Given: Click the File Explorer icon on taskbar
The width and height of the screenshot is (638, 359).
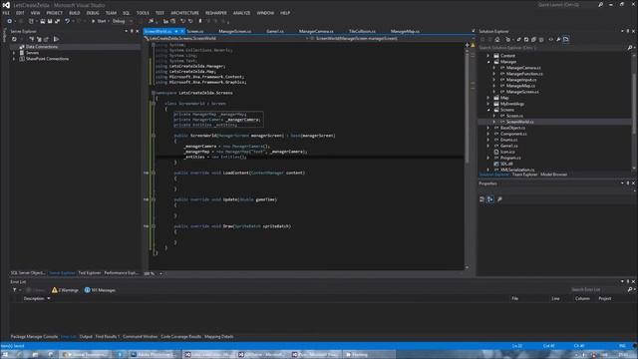Looking at the screenshot, I should pos(35,355).
